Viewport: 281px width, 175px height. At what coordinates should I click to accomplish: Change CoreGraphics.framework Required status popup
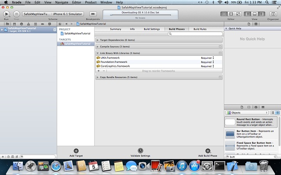point(208,66)
